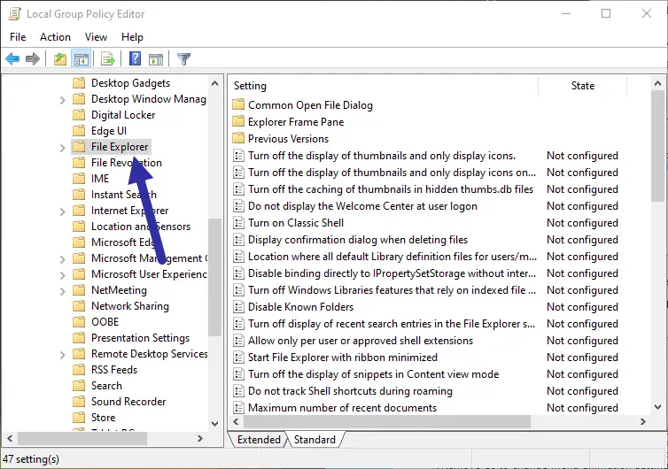Expand the NetMeeting tree node
The width and height of the screenshot is (668, 469).
(63, 291)
